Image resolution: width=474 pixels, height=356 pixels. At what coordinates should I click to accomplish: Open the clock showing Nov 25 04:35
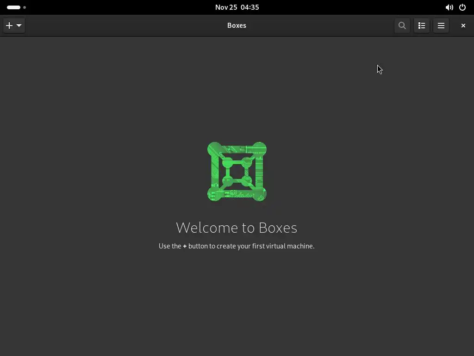[237, 7]
